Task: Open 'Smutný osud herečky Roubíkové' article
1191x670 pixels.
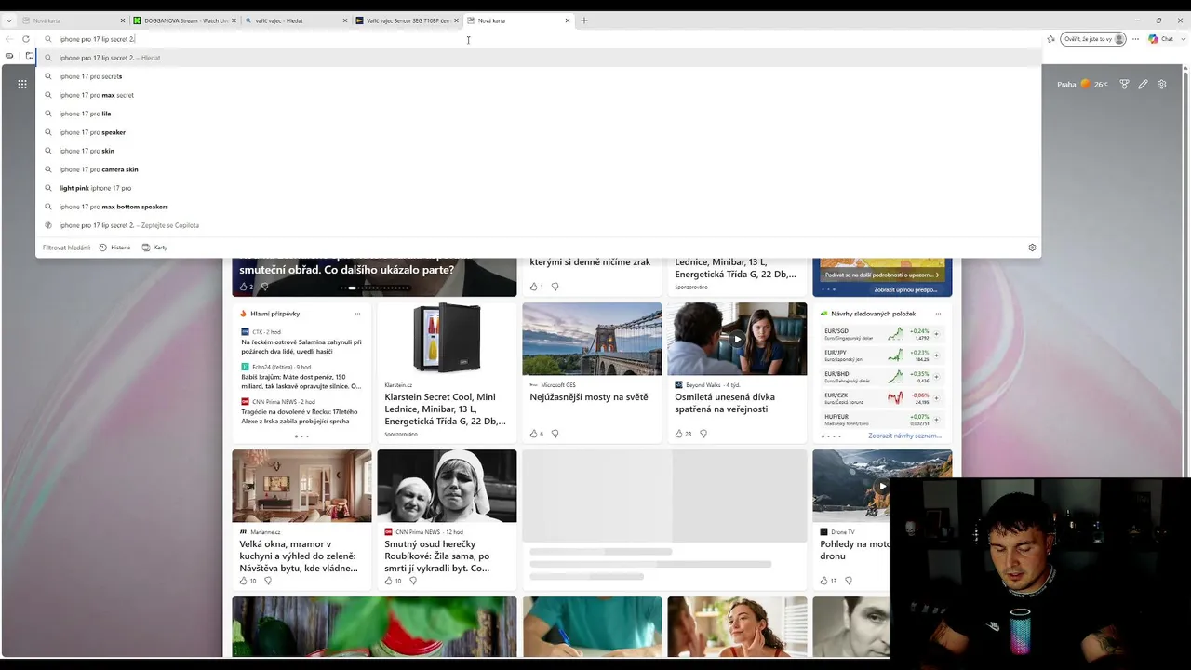Action: coord(437,556)
